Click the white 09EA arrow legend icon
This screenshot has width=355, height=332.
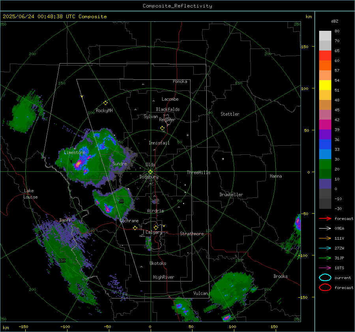click(x=325, y=229)
